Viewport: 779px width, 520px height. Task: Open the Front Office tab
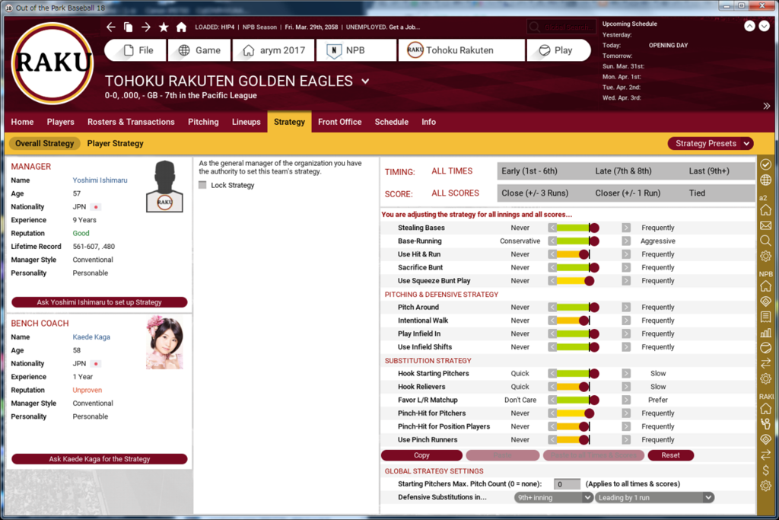point(340,122)
